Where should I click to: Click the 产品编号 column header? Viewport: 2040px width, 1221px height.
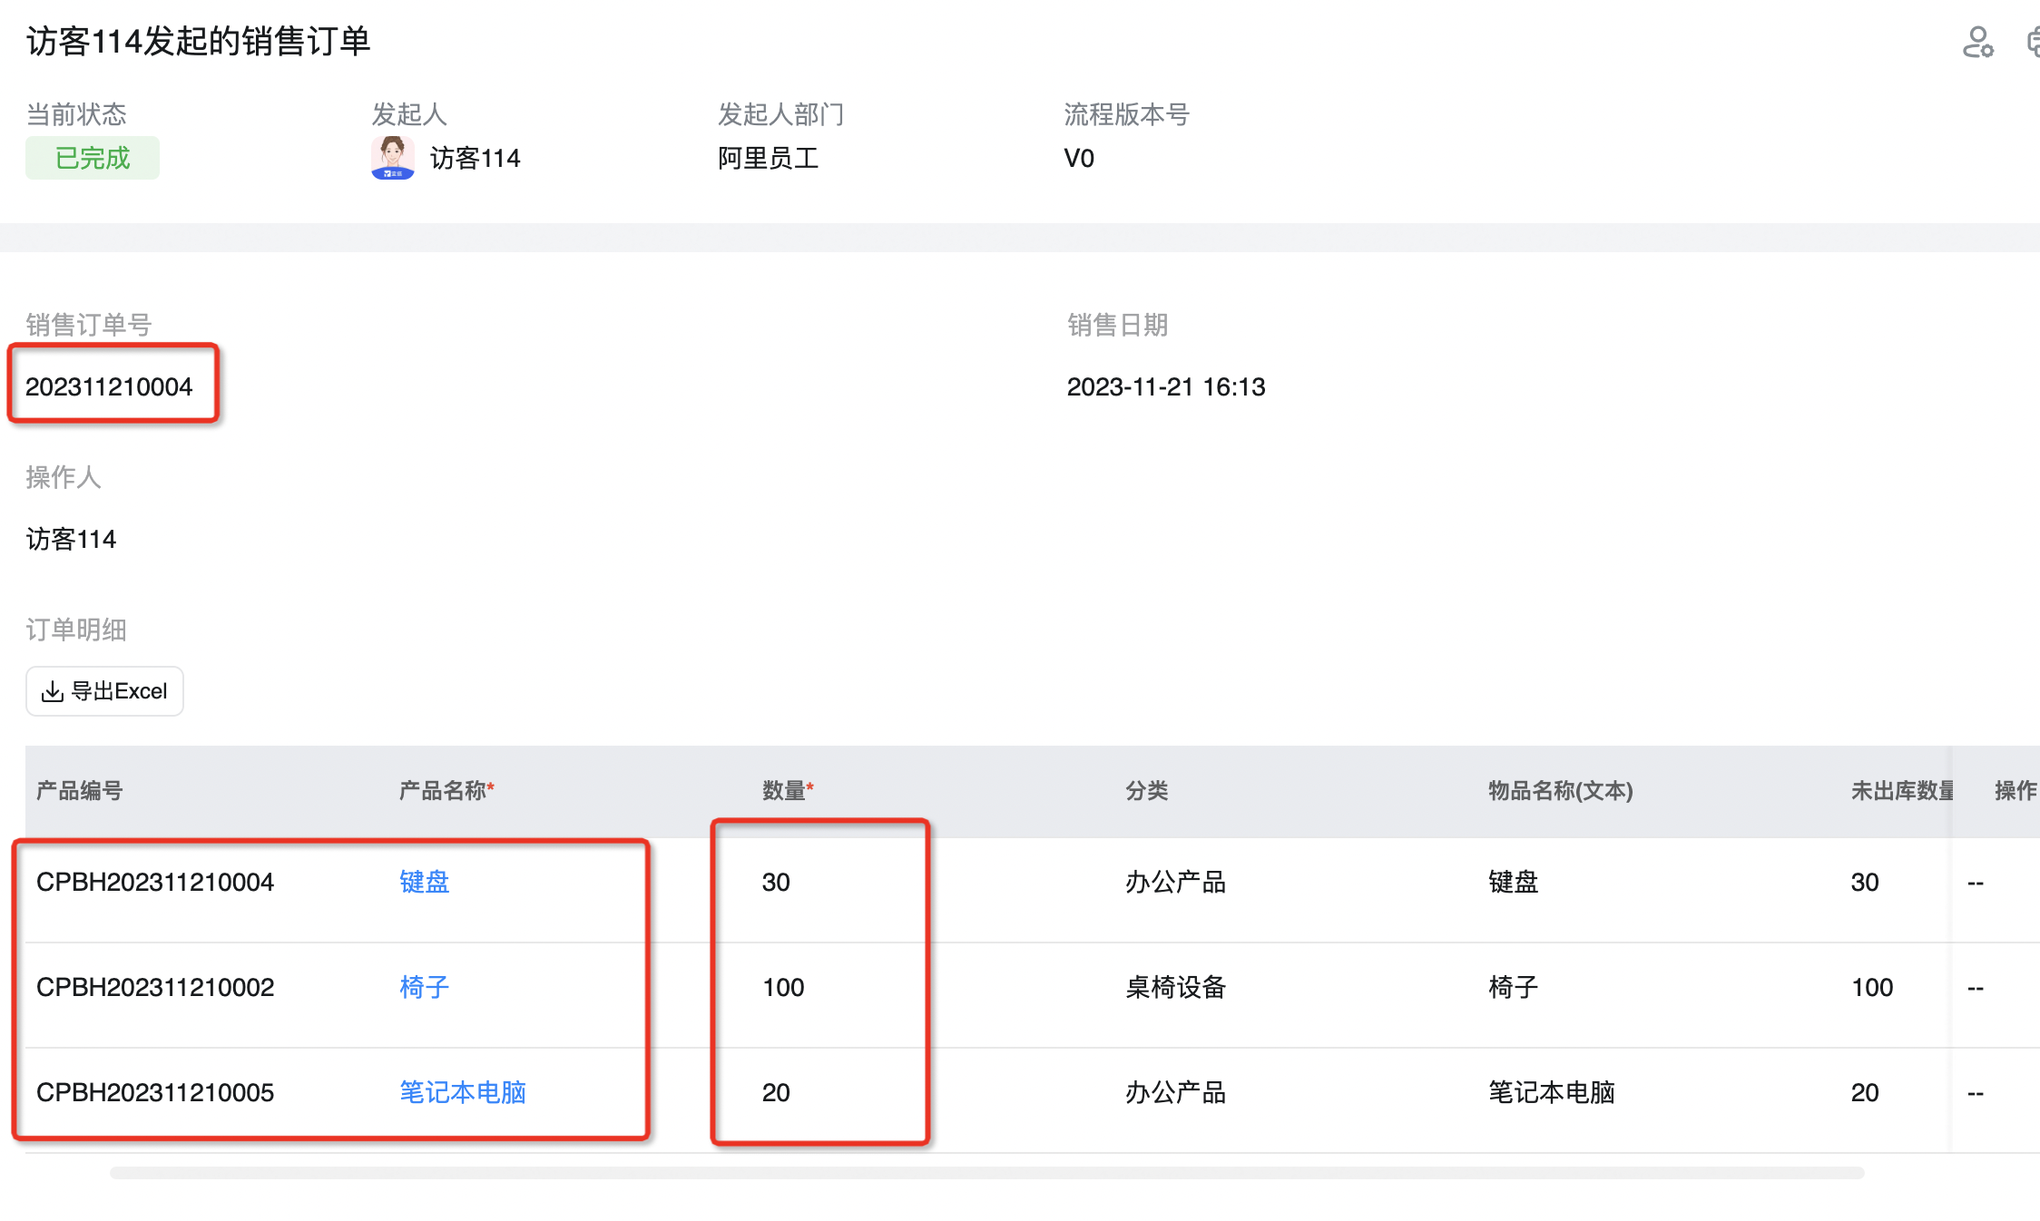click(x=80, y=791)
